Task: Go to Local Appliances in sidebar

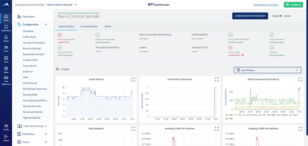Action: 6,79
